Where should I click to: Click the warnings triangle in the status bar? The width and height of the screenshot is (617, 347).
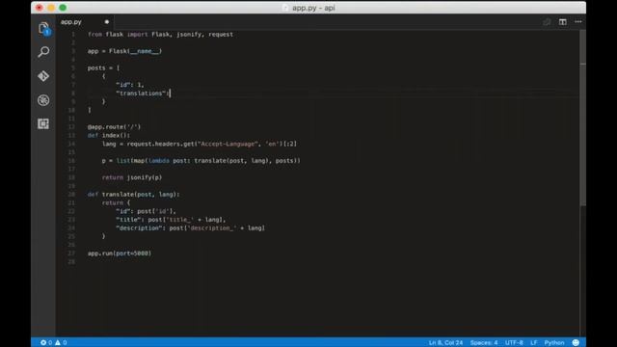click(58, 343)
